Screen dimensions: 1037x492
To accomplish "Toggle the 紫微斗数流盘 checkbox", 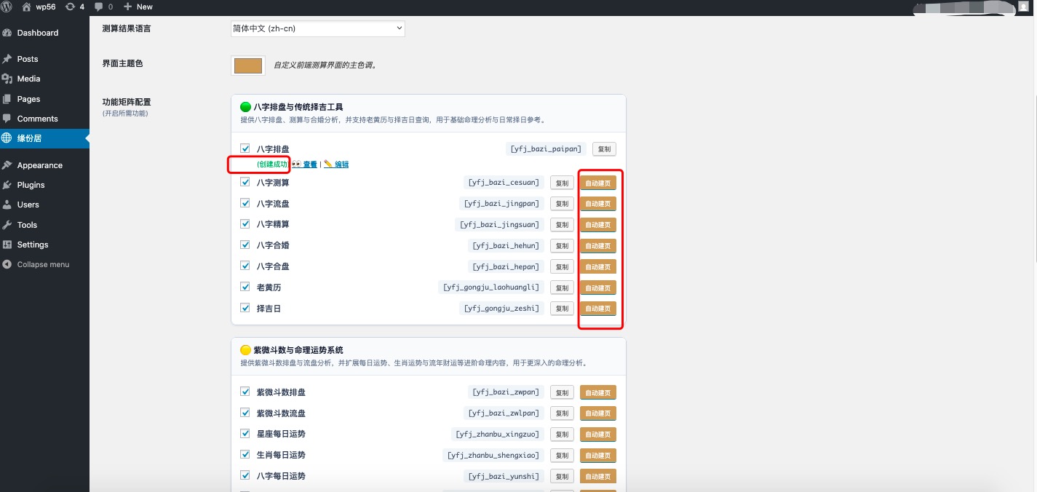I will tap(245, 413).
